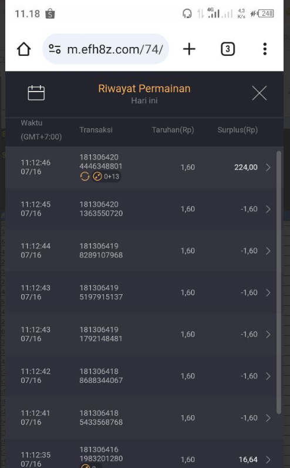Expand the 224,00 surplus entry chevron

[268, 167]
